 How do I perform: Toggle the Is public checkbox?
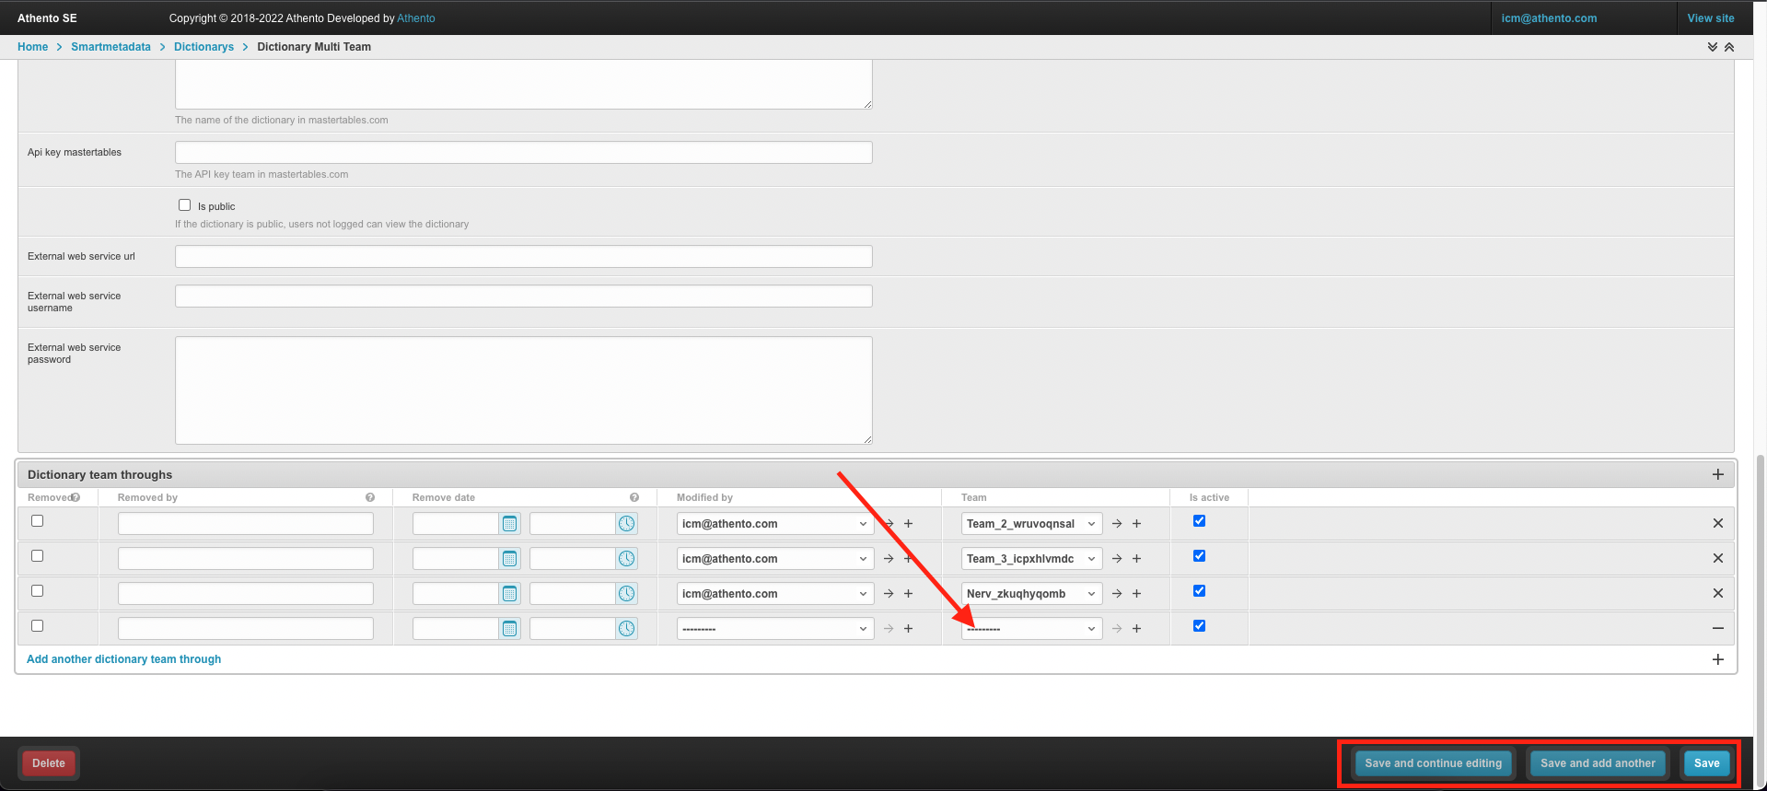point(185,205)
